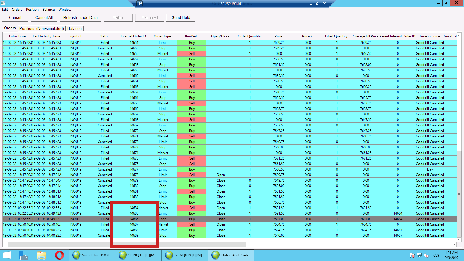Select highlighted order 14686 cell

click(x=134, y=219)
